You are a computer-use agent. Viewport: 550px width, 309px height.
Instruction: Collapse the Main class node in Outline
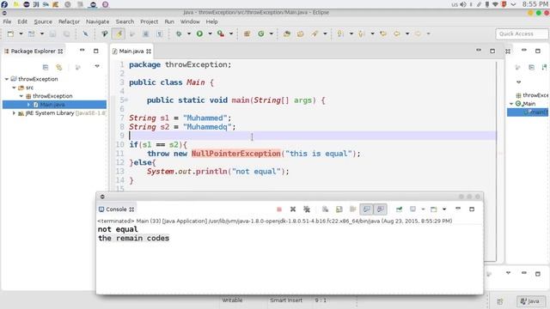511,104
